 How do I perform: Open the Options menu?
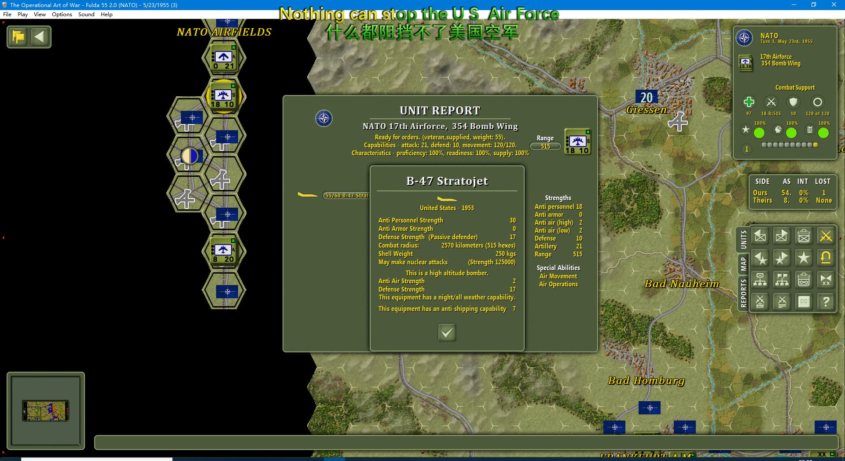pyautogui.click(x=62, y=14)
